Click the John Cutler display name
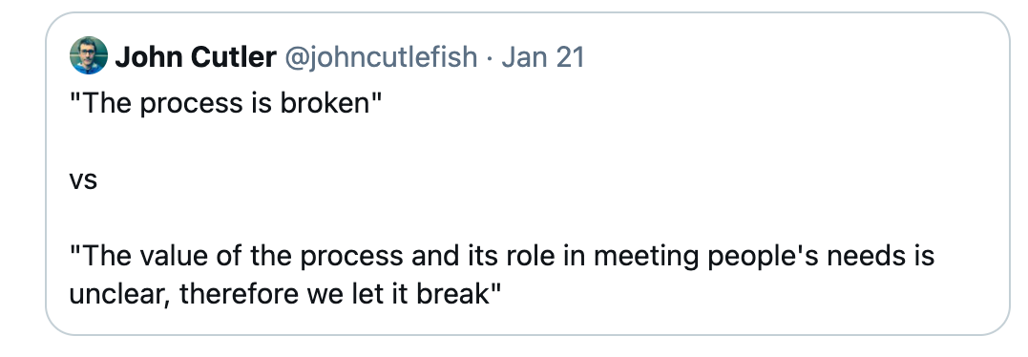The height and width of the screenshot is (357, 1028). (x=196, y=57)
